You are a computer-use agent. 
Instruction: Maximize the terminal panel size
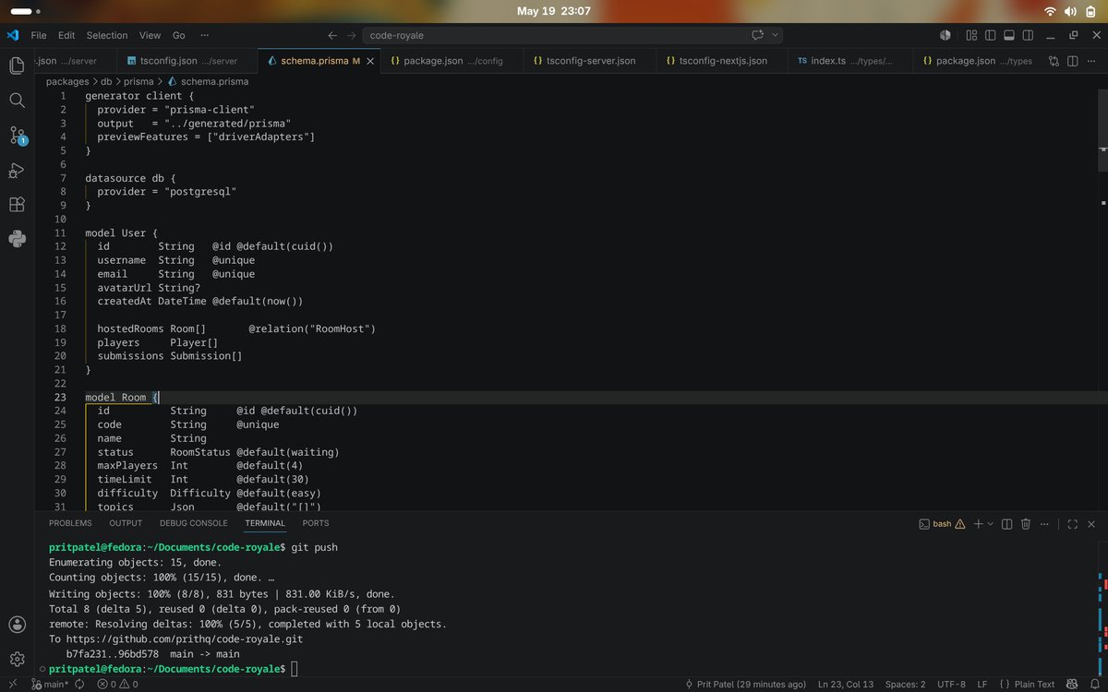1072,523
